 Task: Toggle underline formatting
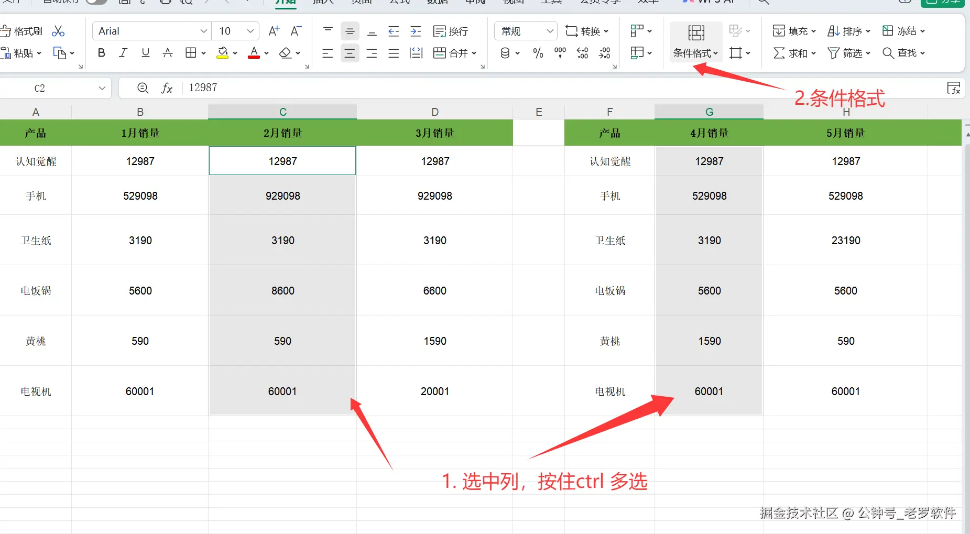pyautogui.click(x=146, y=53)
